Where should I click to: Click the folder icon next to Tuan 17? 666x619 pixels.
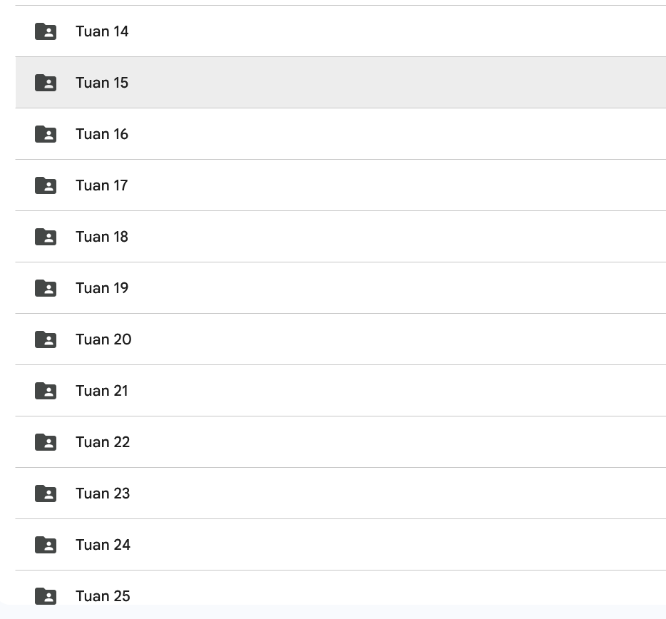pyautogui.click(x=46, y=185)
